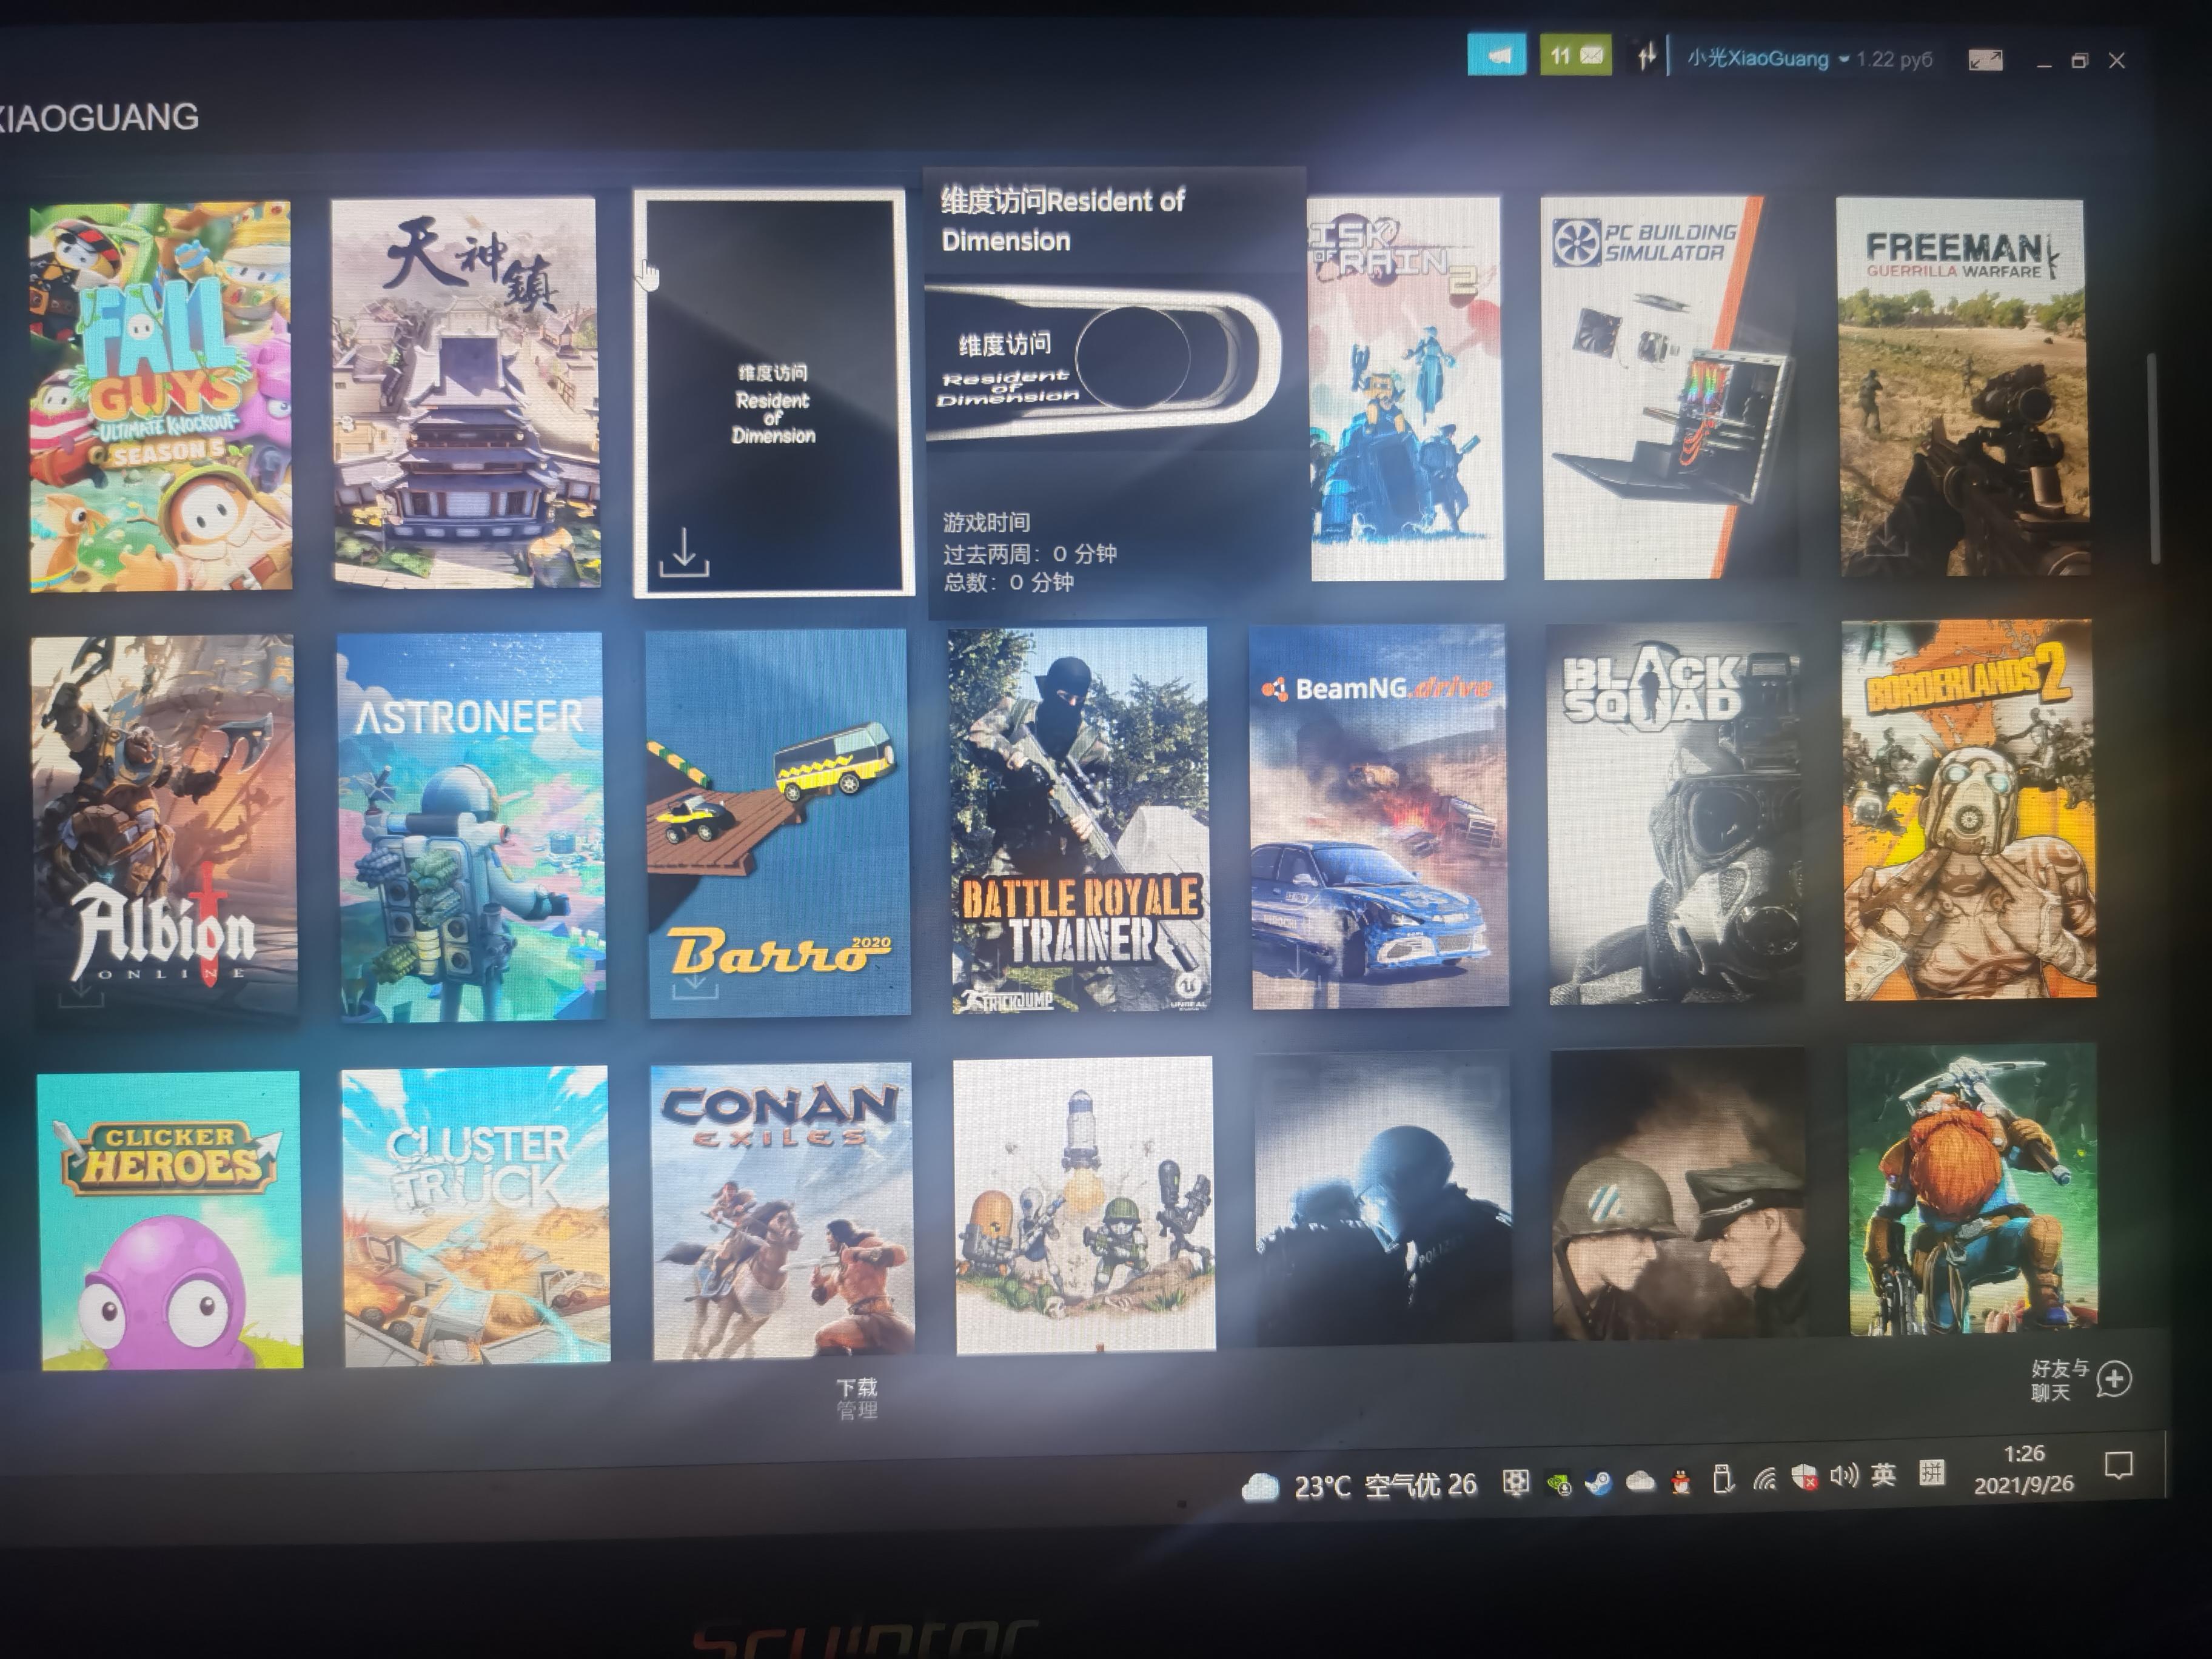Screen dimensions: 2212x1659
Task: Open Windows action center notification icon
Action: pos(2118,1465)
